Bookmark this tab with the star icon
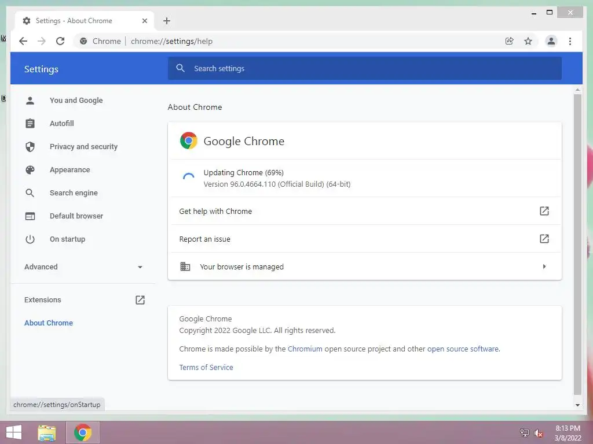Screen dimensions: 593x444 pos(528,41)
